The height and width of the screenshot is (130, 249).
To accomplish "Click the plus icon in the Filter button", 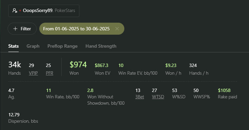I will [x=15, y=29].
